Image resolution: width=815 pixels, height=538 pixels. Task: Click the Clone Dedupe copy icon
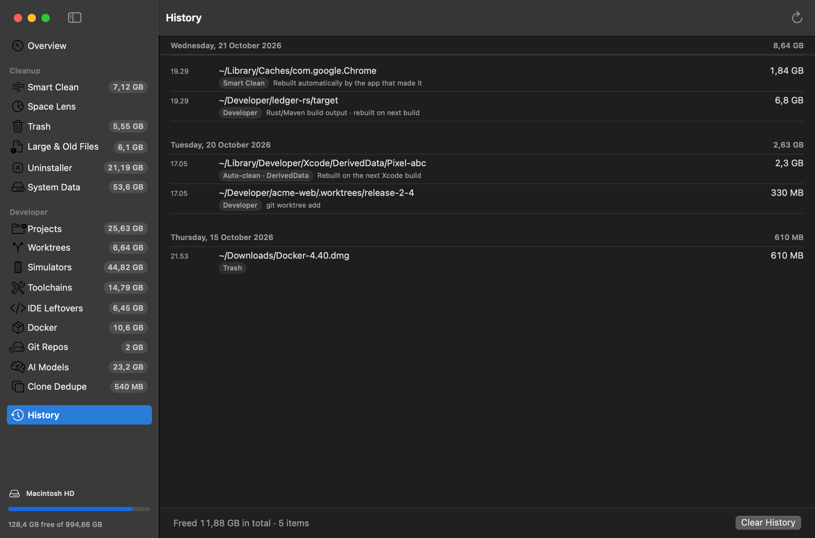coord(18,387)
